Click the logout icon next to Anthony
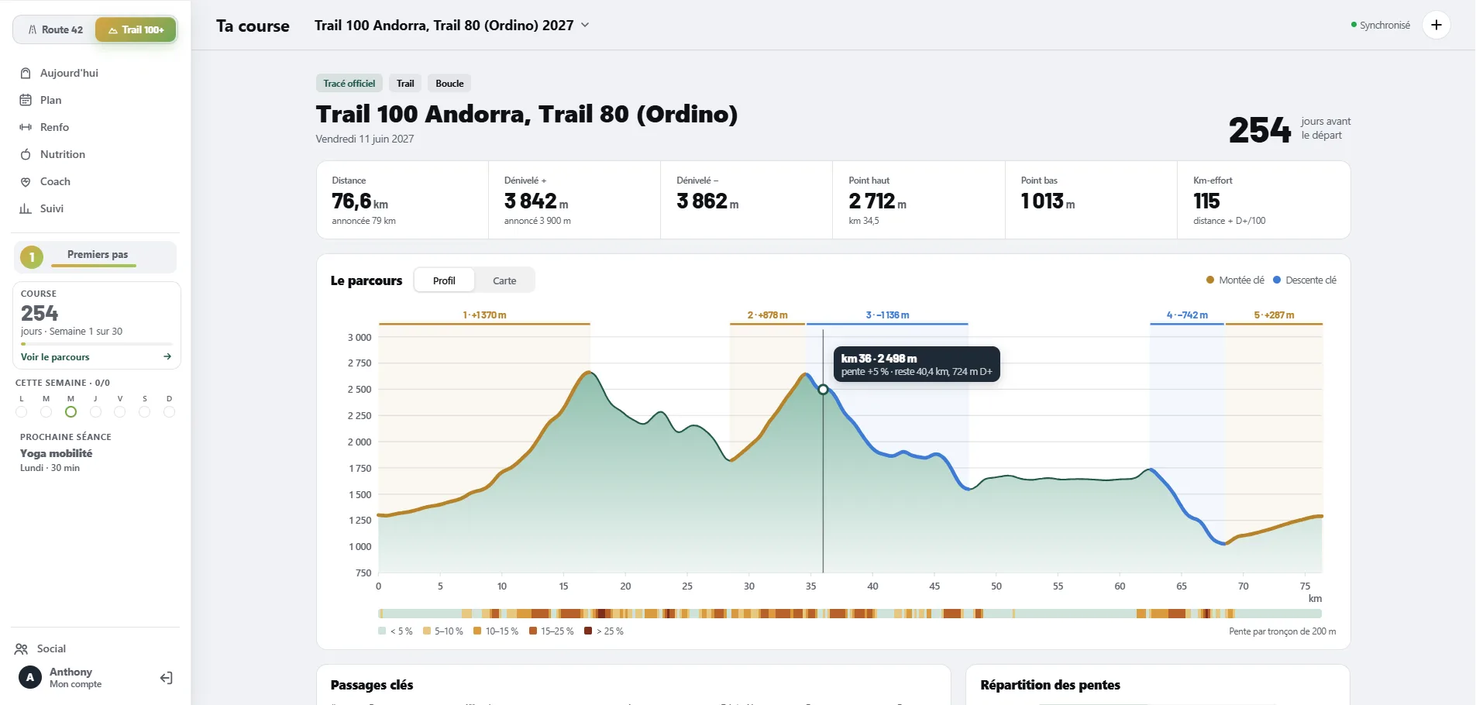This screenshot has height=705, width=1476. click(x=166, y=678)
